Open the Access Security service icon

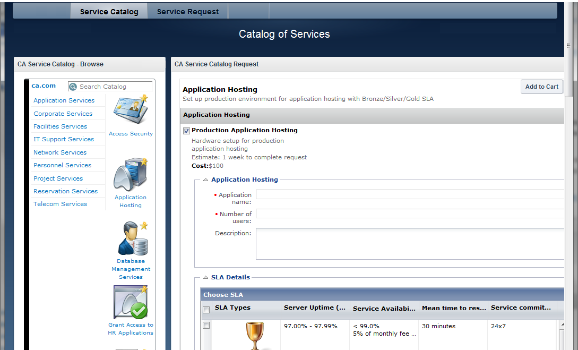(x=131, y=110)
